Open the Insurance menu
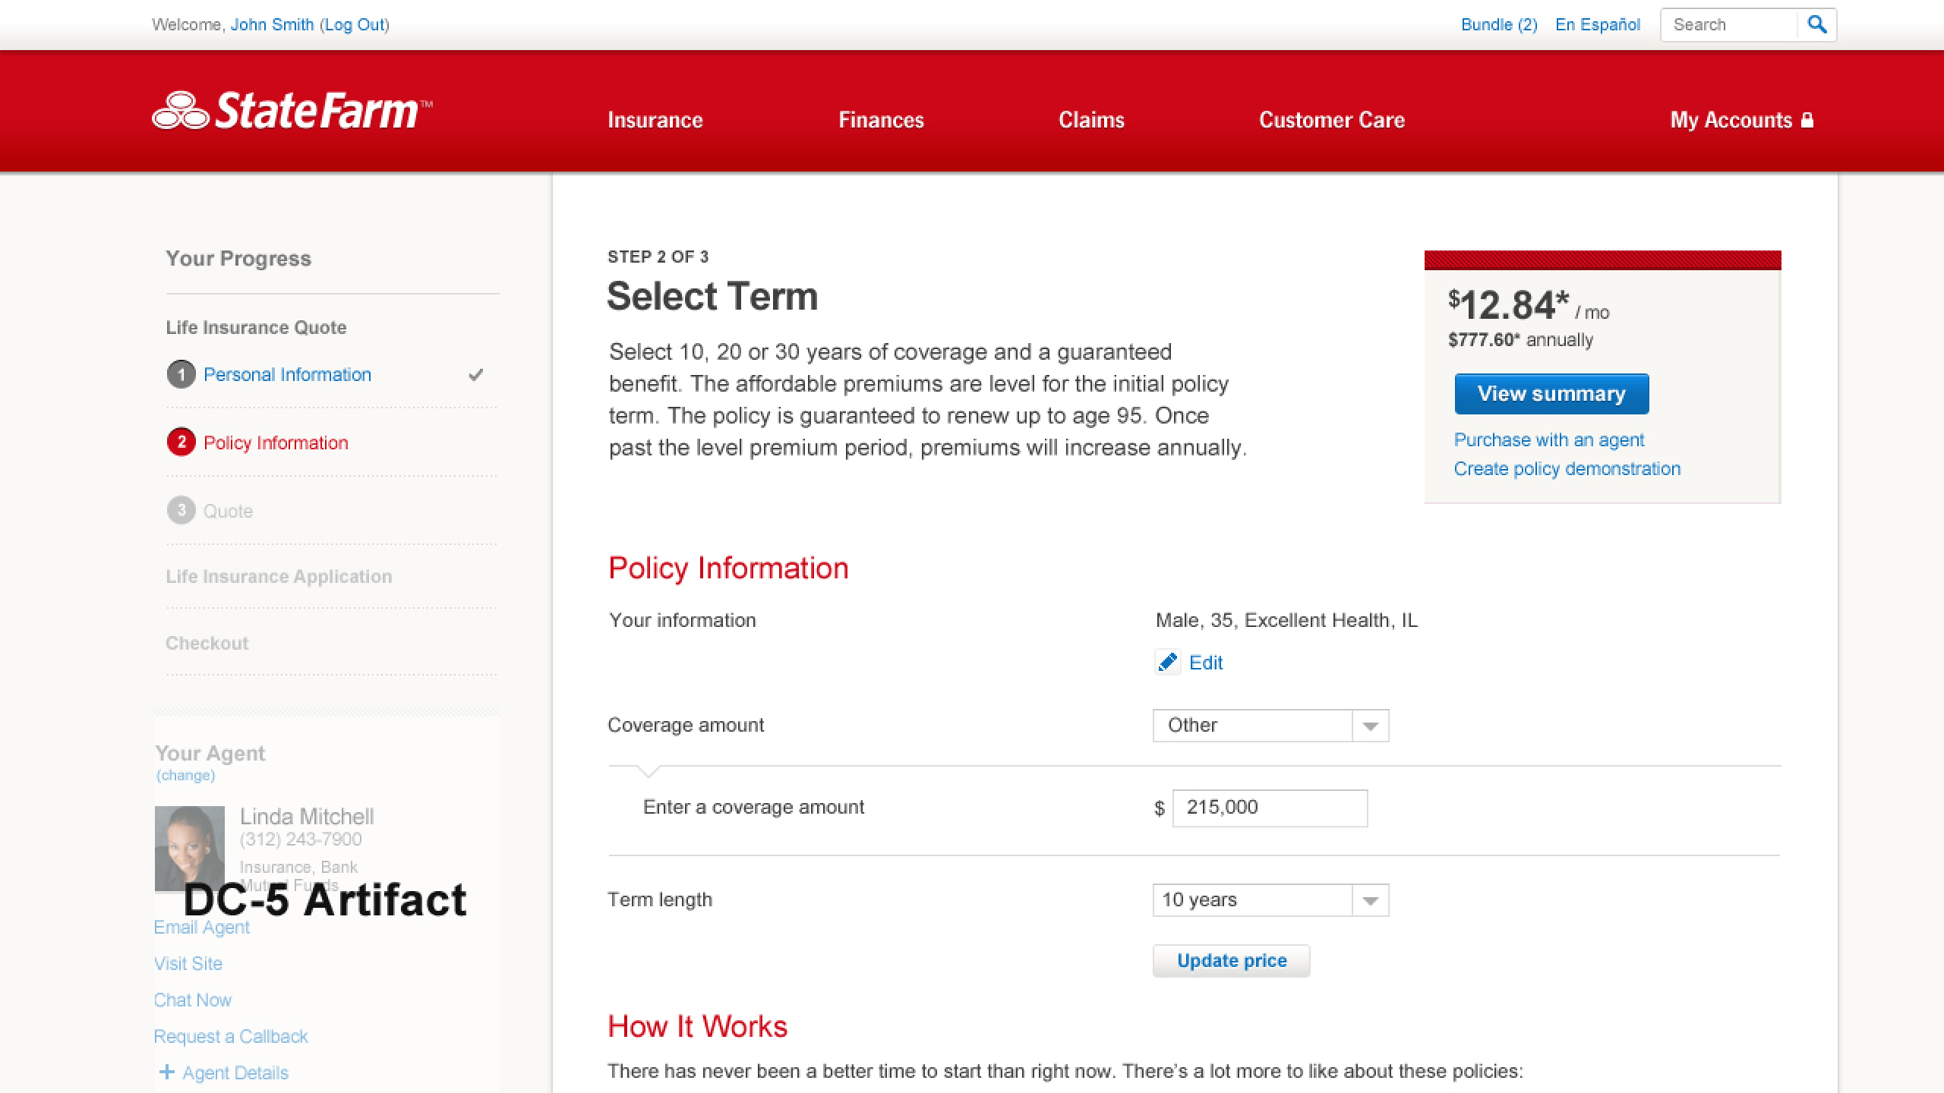The height and width of the screenshot is (1093, 1944). (x=655, y=120)
